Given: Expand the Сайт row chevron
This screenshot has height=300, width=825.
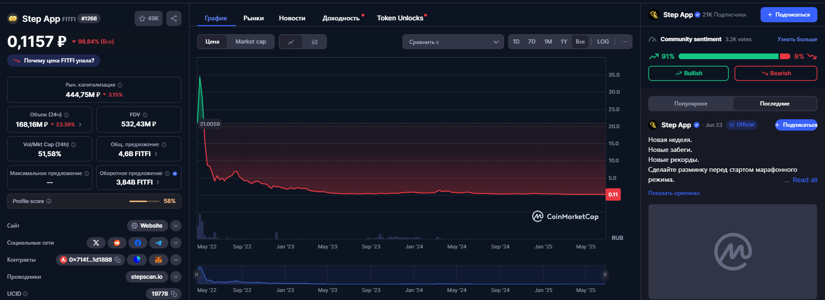Looking at the screenshot, I should coord(176,226).
